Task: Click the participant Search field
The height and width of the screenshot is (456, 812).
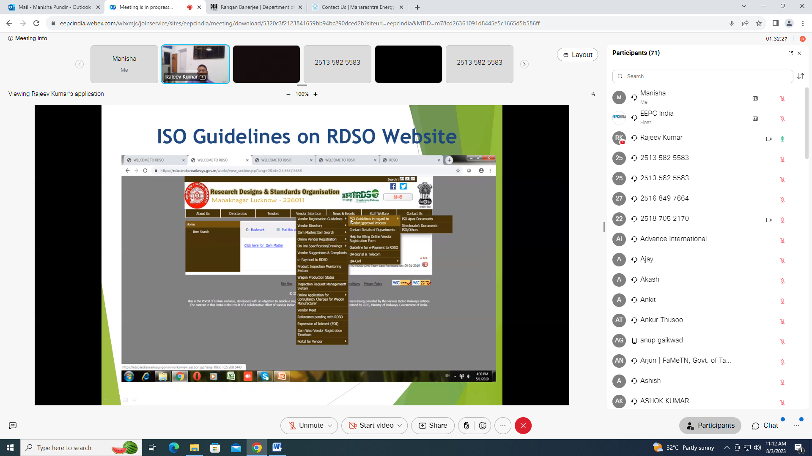Action: (703, 76)
